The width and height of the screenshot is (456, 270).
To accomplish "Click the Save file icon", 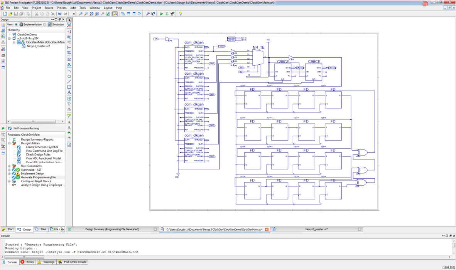I will [16, 14].
